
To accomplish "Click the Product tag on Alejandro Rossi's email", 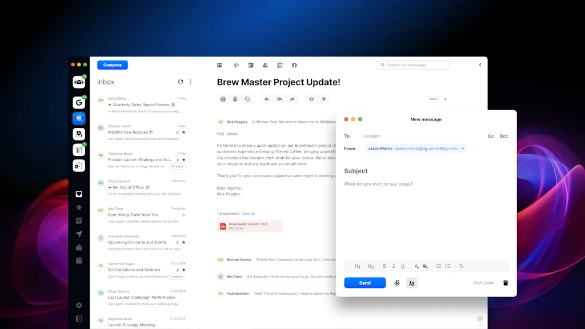I will (x=177, y=166).
